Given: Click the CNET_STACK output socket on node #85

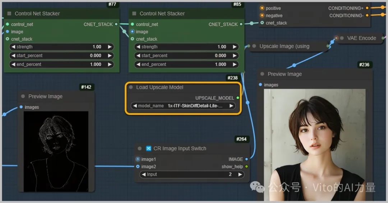Looking at the screenshot, I should coord(241,24).
